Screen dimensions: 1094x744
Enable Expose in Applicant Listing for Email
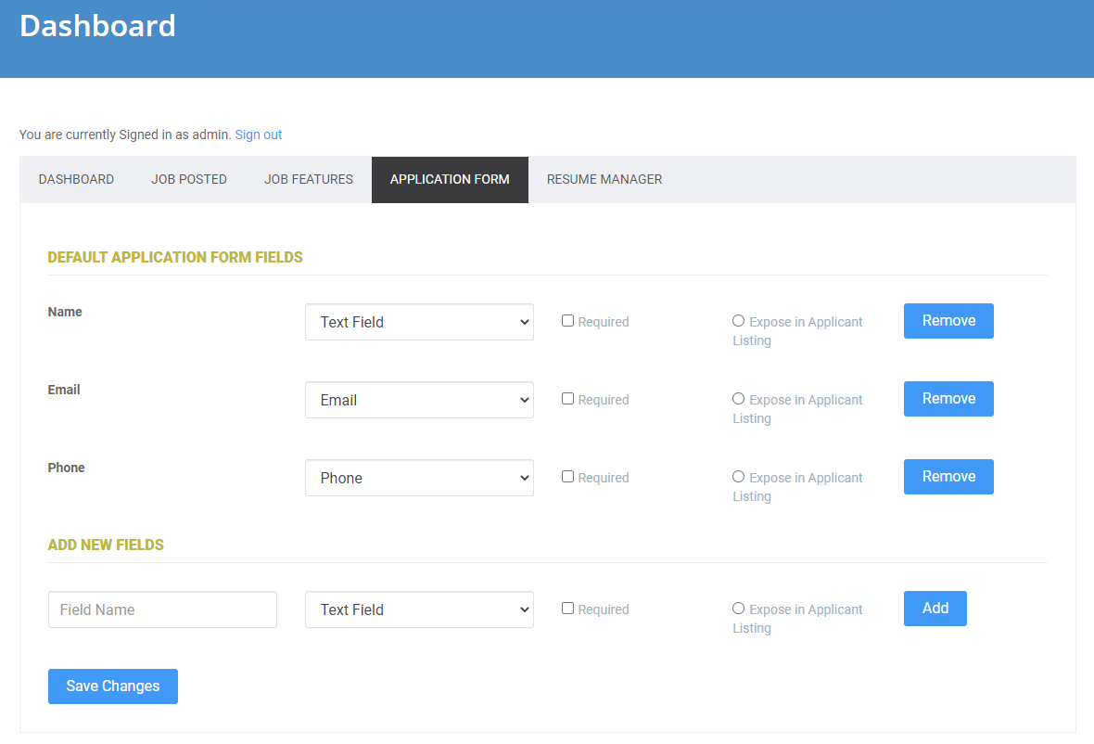pyautogui.click(x=738, y=398)
